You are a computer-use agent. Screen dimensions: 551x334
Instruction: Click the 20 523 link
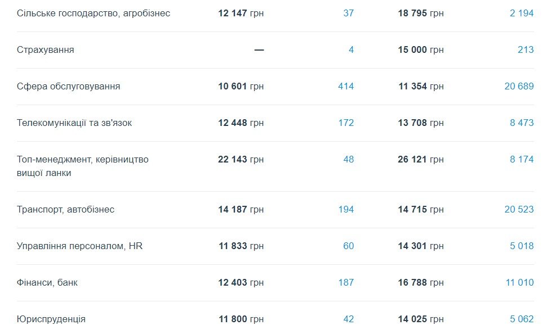coord(519,209)
